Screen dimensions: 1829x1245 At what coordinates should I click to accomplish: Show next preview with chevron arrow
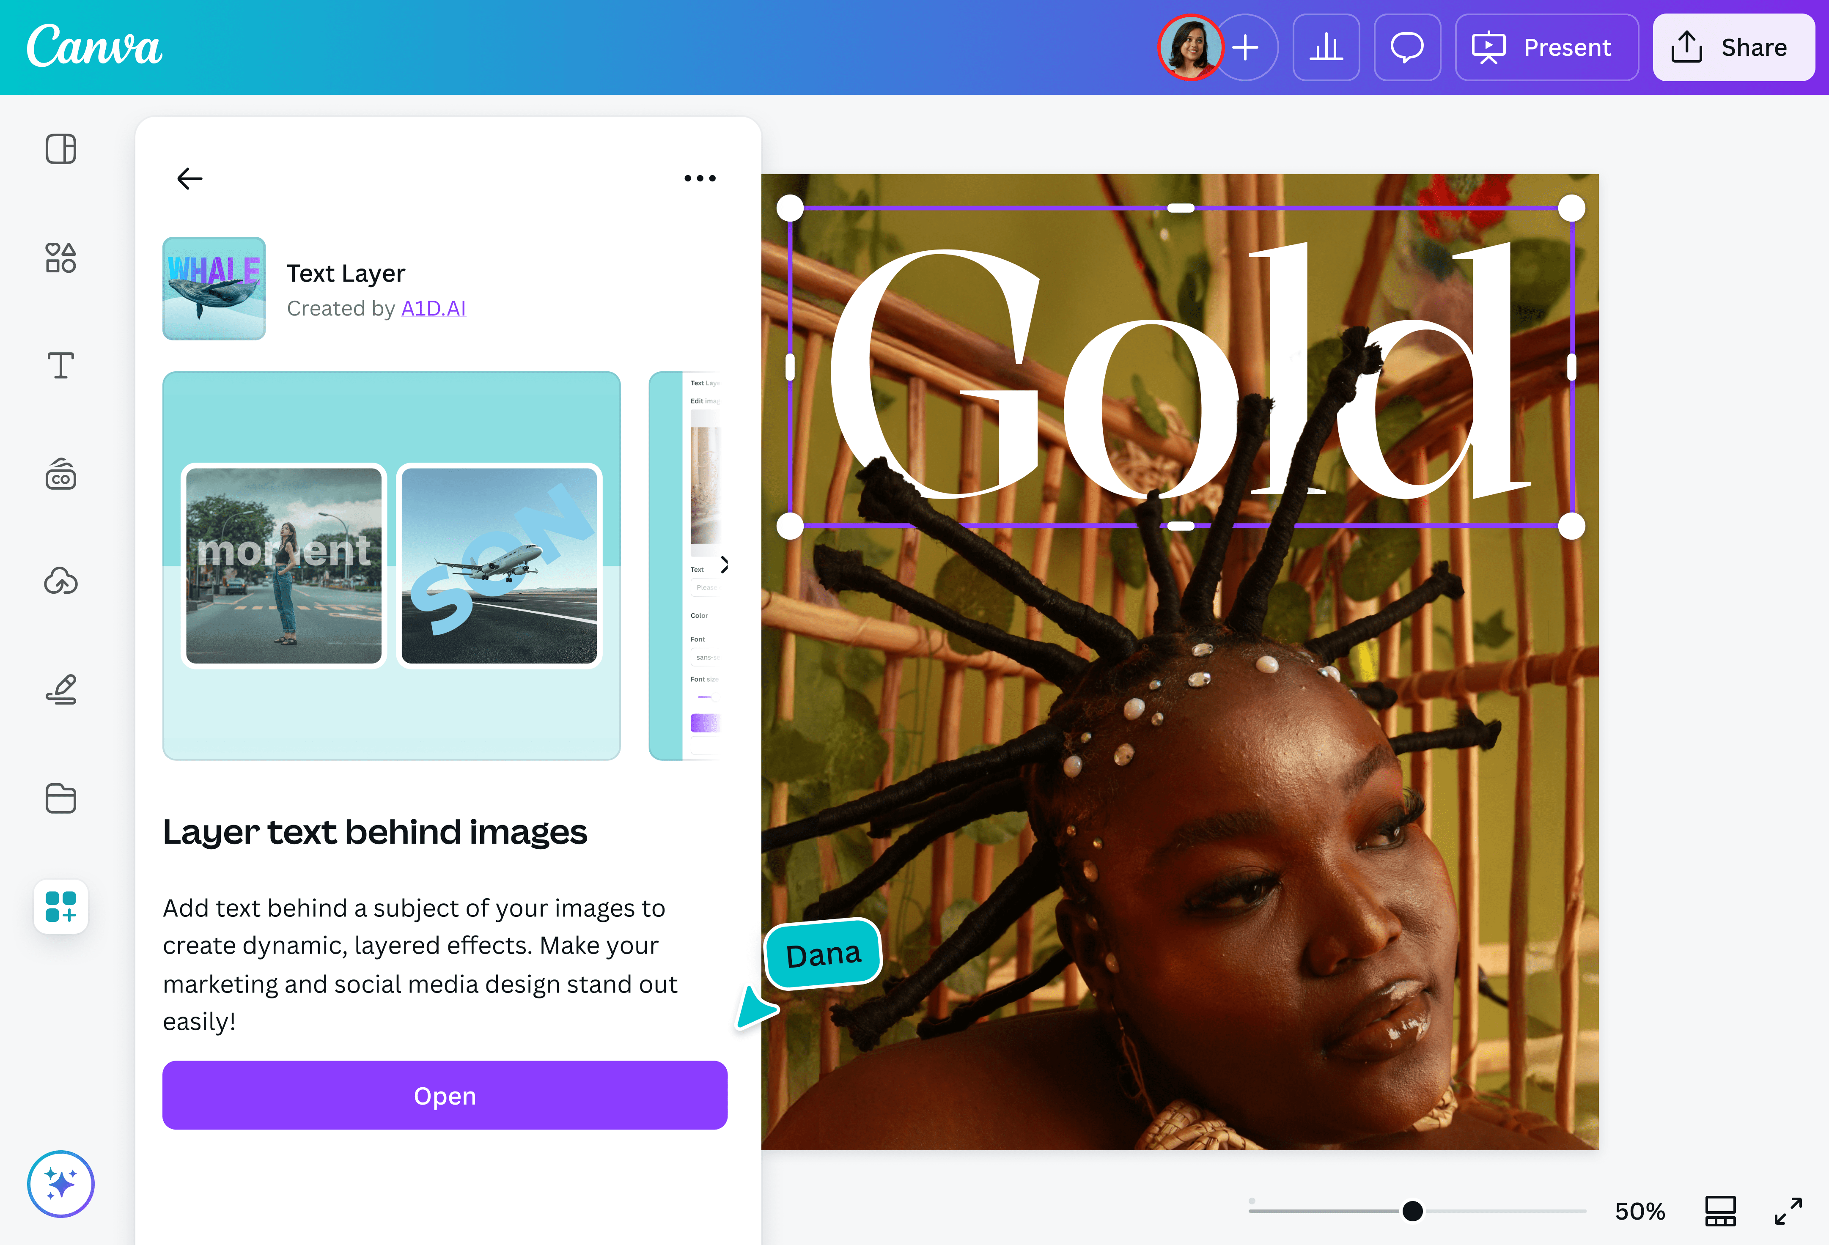tap(724, 564)
